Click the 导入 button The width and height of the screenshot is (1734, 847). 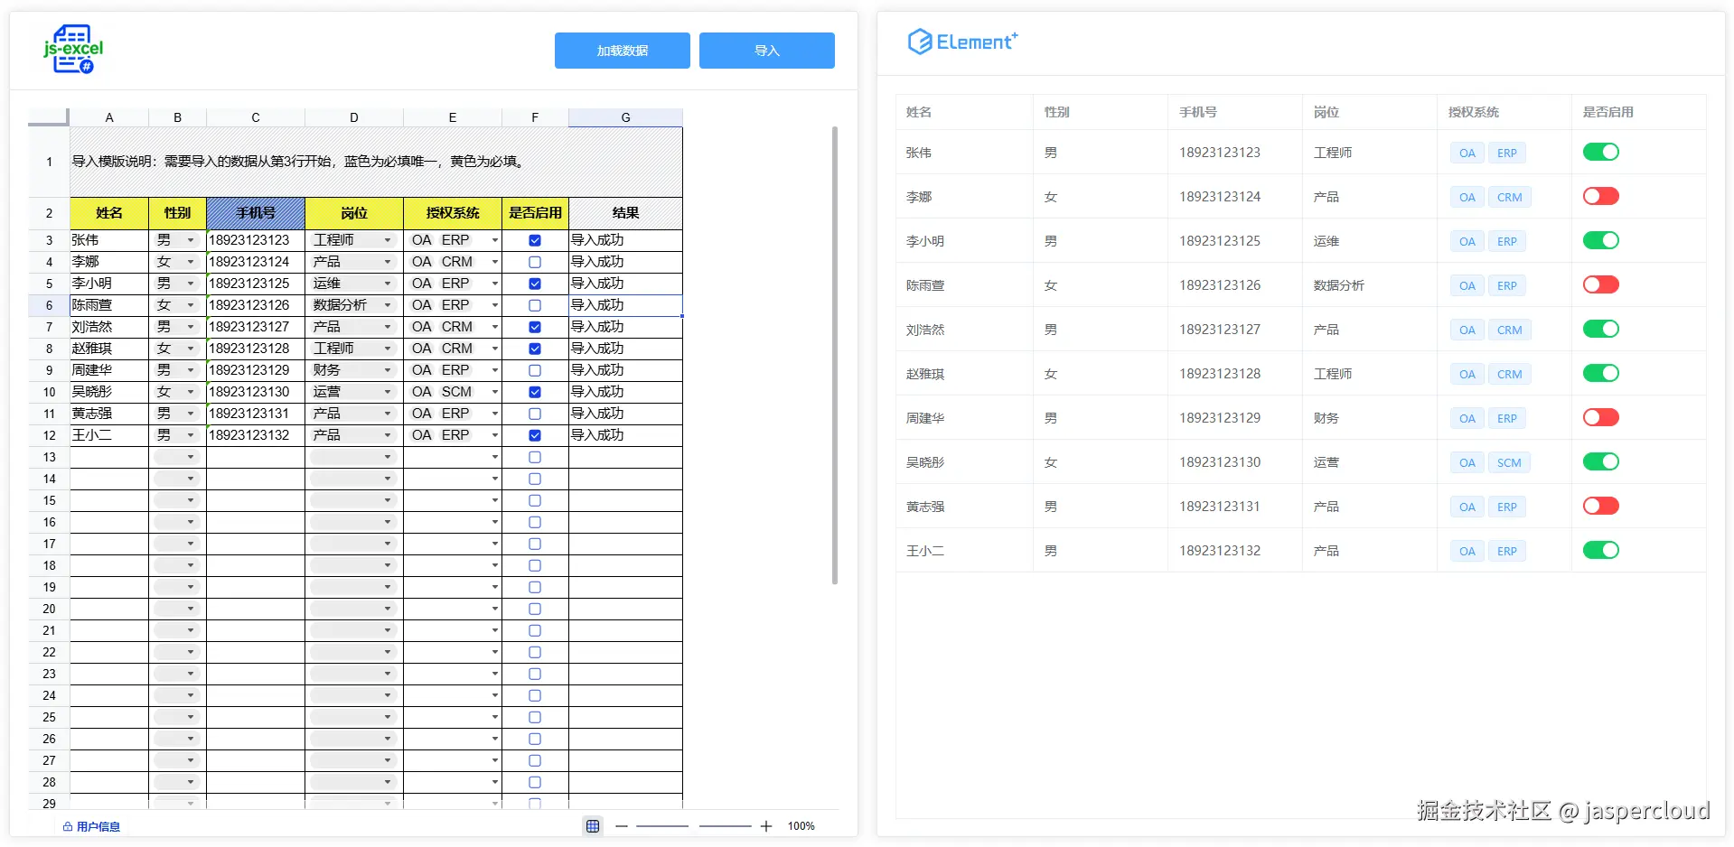[767, 51]
